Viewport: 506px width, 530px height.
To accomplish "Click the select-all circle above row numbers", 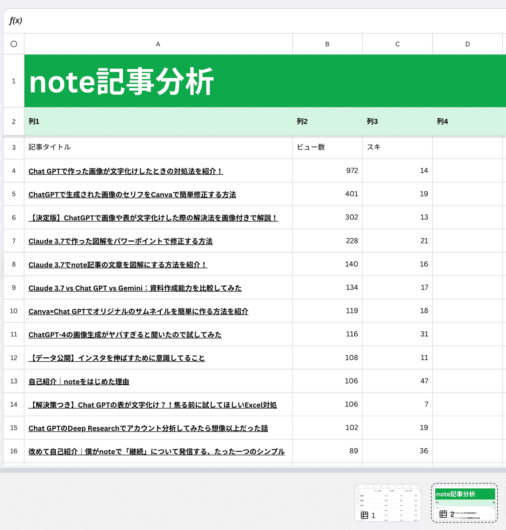I will coord(13,44).
